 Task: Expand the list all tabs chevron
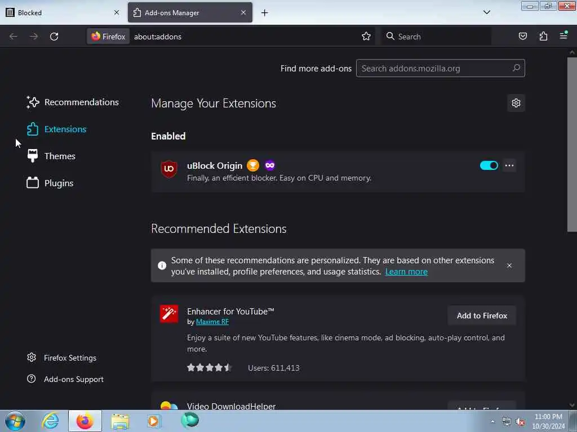tap(486, 12)
